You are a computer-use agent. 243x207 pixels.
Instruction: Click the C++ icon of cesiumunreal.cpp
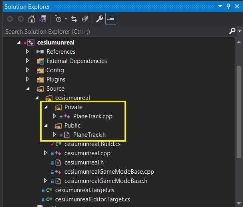click(x=58, y=153)
